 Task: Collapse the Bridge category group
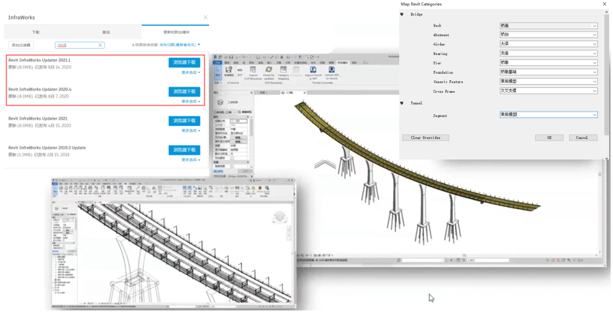click(402, 14)
